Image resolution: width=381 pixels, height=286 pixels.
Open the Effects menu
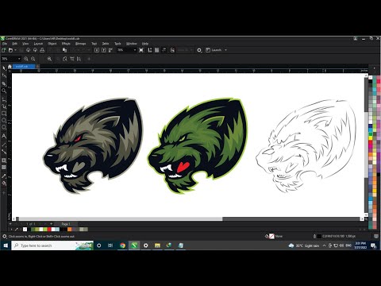click(66, 44)
